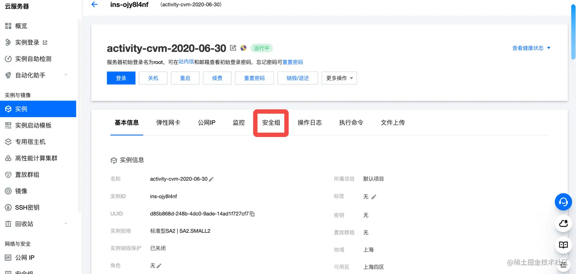Select the instance ID text ins-ojy8l4nf
This screenshot has width=576, height=274.
pos(163,197)
